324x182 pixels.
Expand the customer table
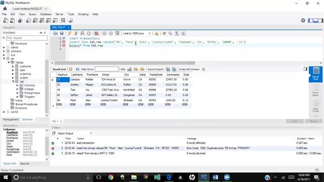pyautogui.click(x=13, y=66)
